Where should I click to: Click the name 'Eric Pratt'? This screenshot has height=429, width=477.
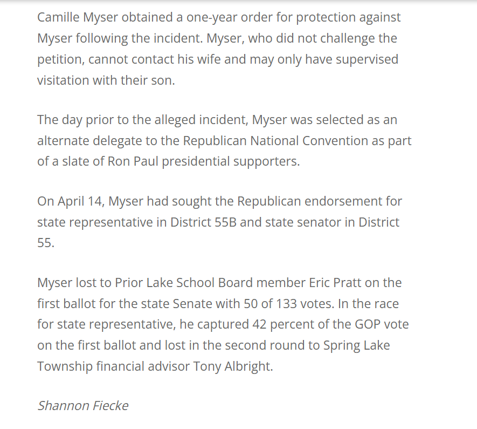pyautogui.click(x=335, y=283)
